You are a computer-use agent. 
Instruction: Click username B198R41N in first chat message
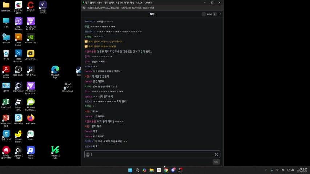pyautogui.click(x=90, y=21)
